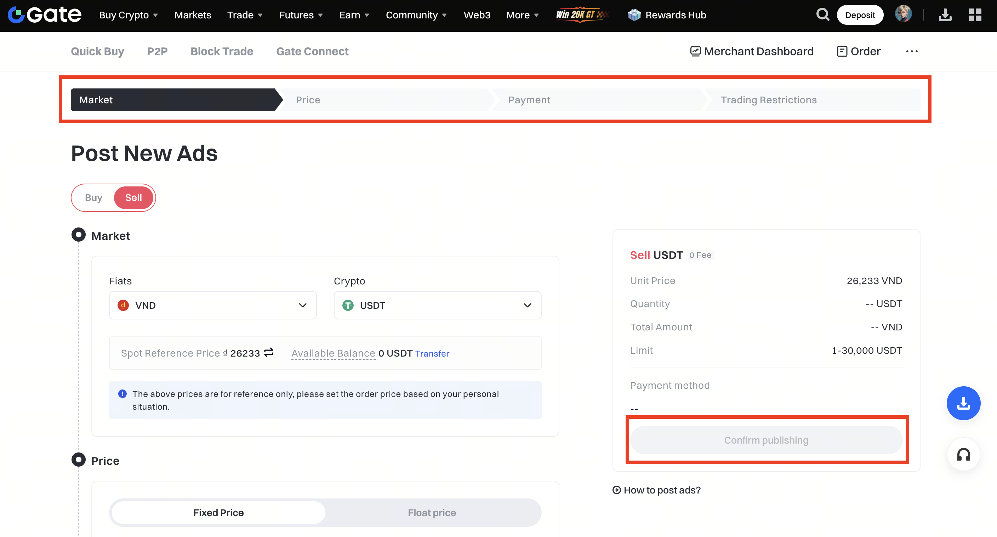Image resolution: width=997 pixels, height=537 pixels.
Task: Select the Sell ad toggle
Action: 133,197
